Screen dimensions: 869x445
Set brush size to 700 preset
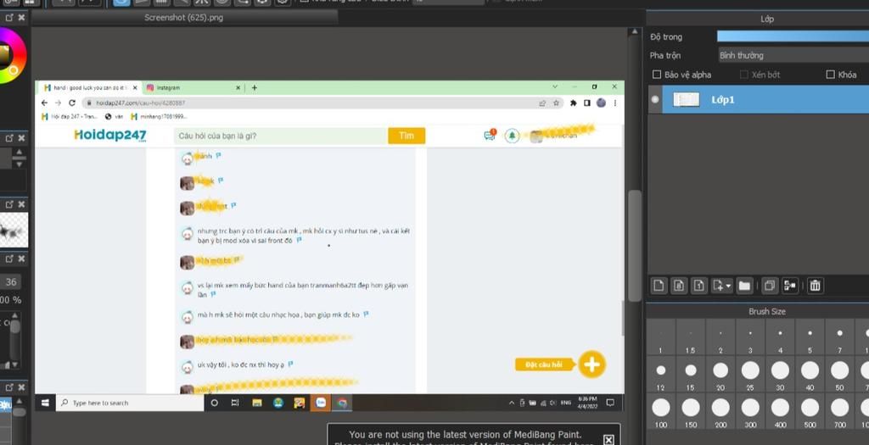840,412
